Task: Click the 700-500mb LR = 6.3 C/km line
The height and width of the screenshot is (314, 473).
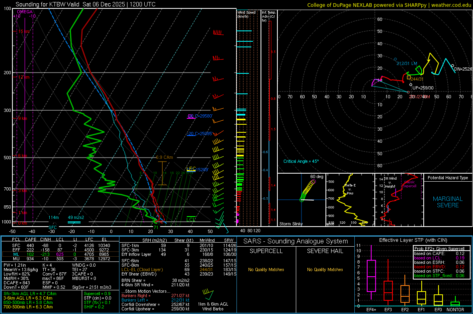Action: click(x=28, y=307)
